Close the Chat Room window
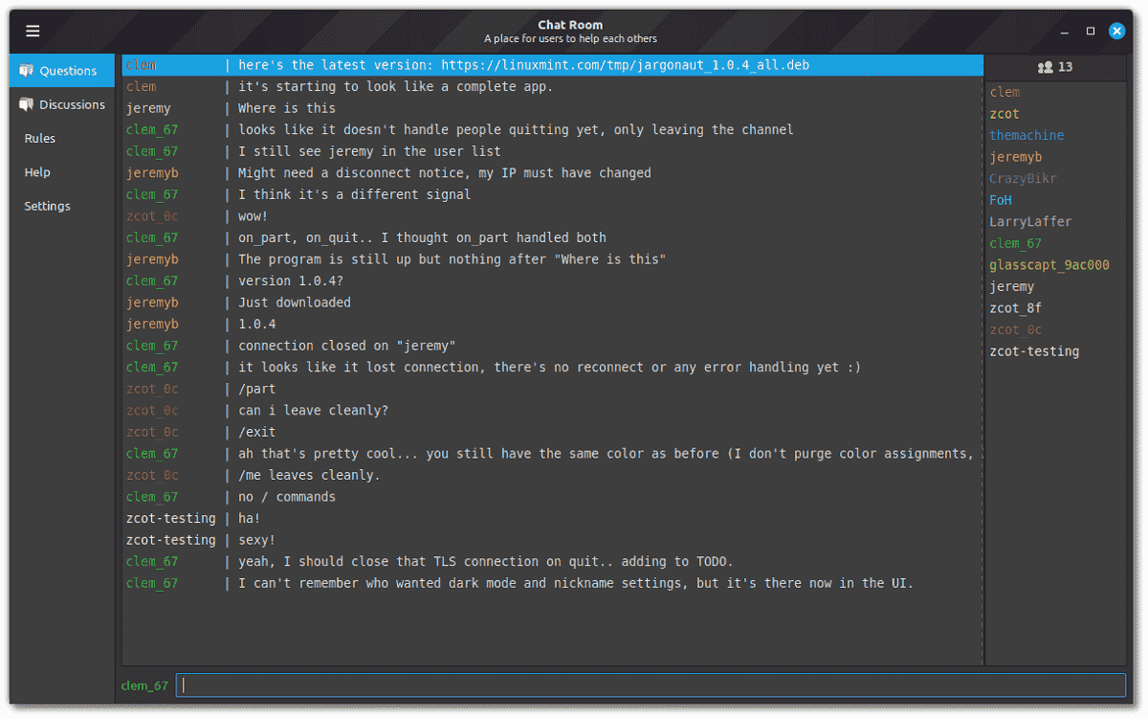This screenshot has height=719, width=1148. [x=1116, y=32]
